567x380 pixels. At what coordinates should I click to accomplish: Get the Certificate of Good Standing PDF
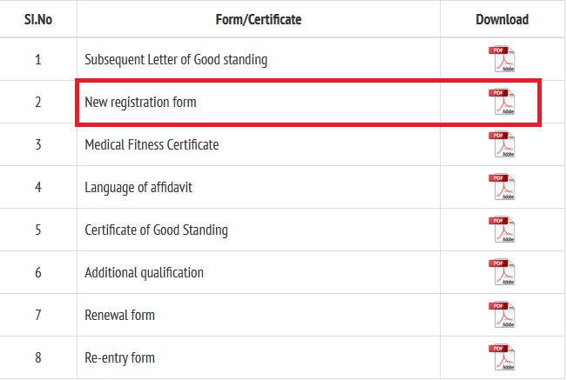pyautogui.click(x=502, y=230)
